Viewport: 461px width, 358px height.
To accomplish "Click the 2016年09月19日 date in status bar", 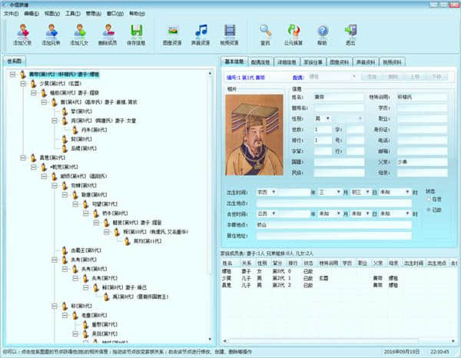I will click(x=401, y=352).
